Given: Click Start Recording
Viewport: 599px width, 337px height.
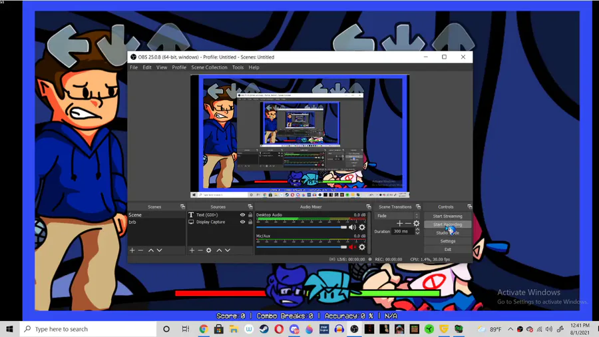Looking at the screenshot, I should [448, 224].
